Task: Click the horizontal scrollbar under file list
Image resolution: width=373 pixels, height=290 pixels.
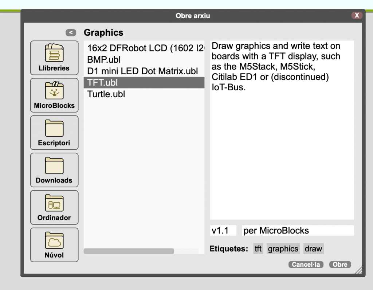Action: coord(129,251)
